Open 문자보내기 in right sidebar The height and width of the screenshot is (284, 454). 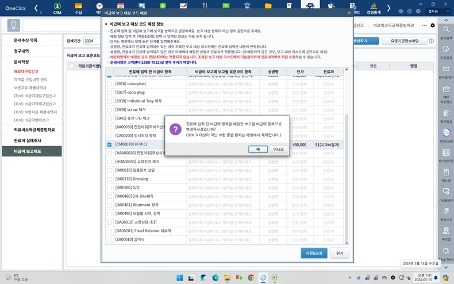[x=446, y=73]
